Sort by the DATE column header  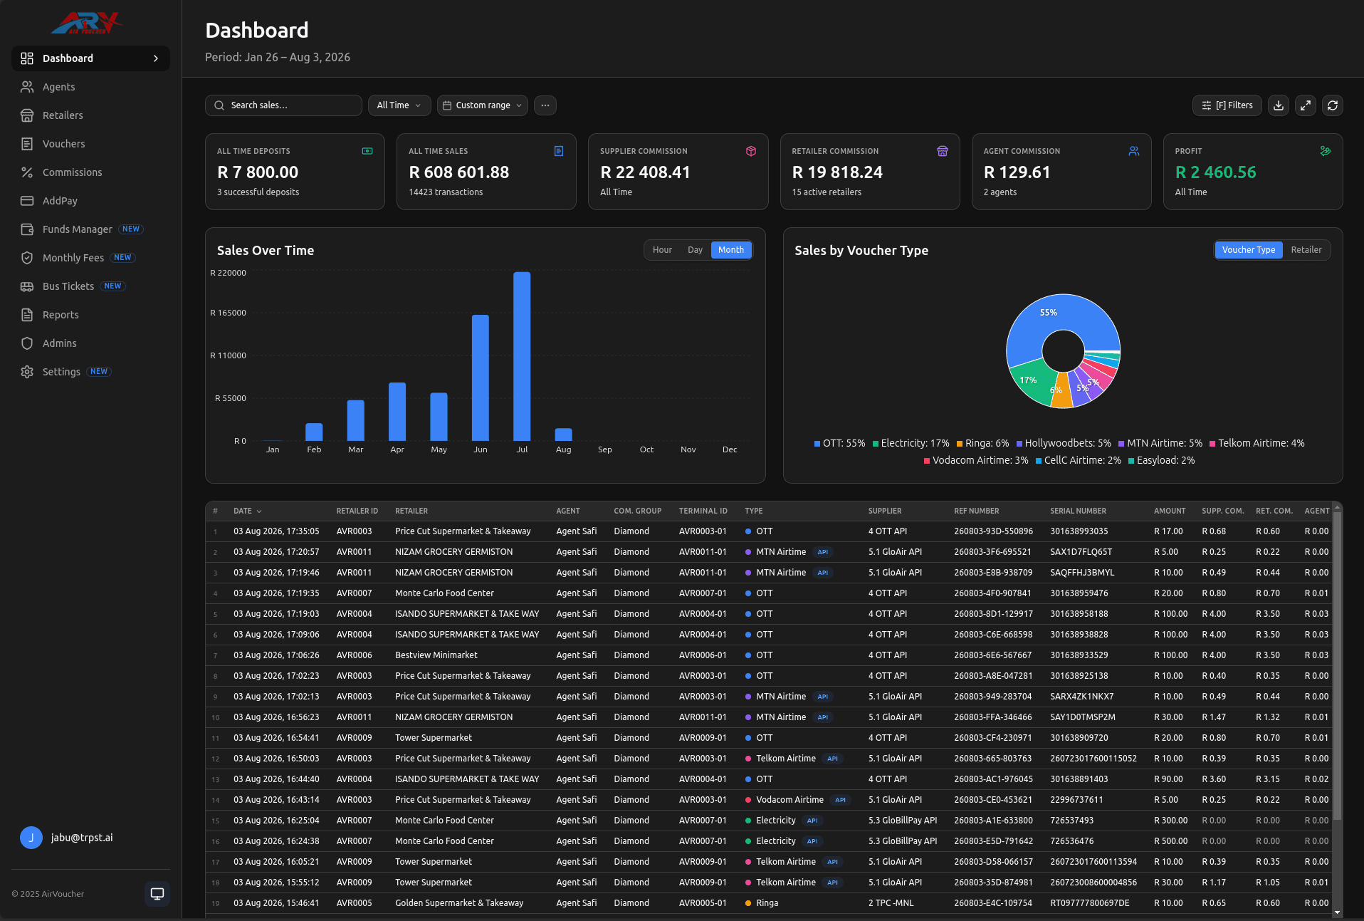click(248, 511)
